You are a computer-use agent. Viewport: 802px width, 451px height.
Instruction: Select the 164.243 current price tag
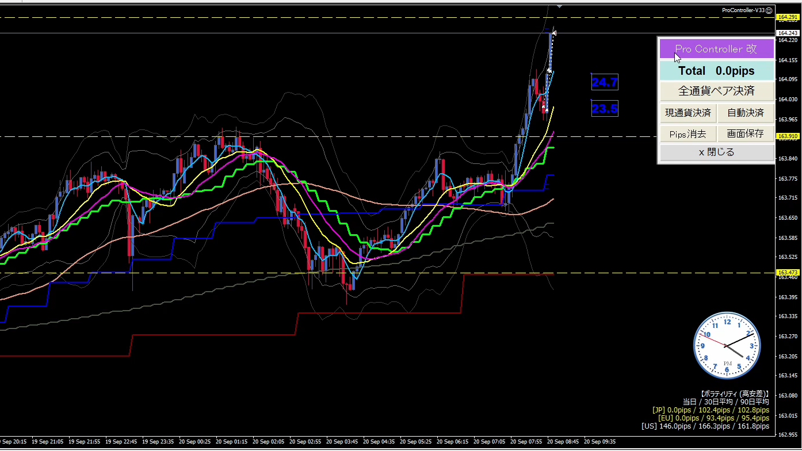point(788,33)
